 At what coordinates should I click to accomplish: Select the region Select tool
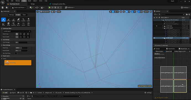click(23, 24)
